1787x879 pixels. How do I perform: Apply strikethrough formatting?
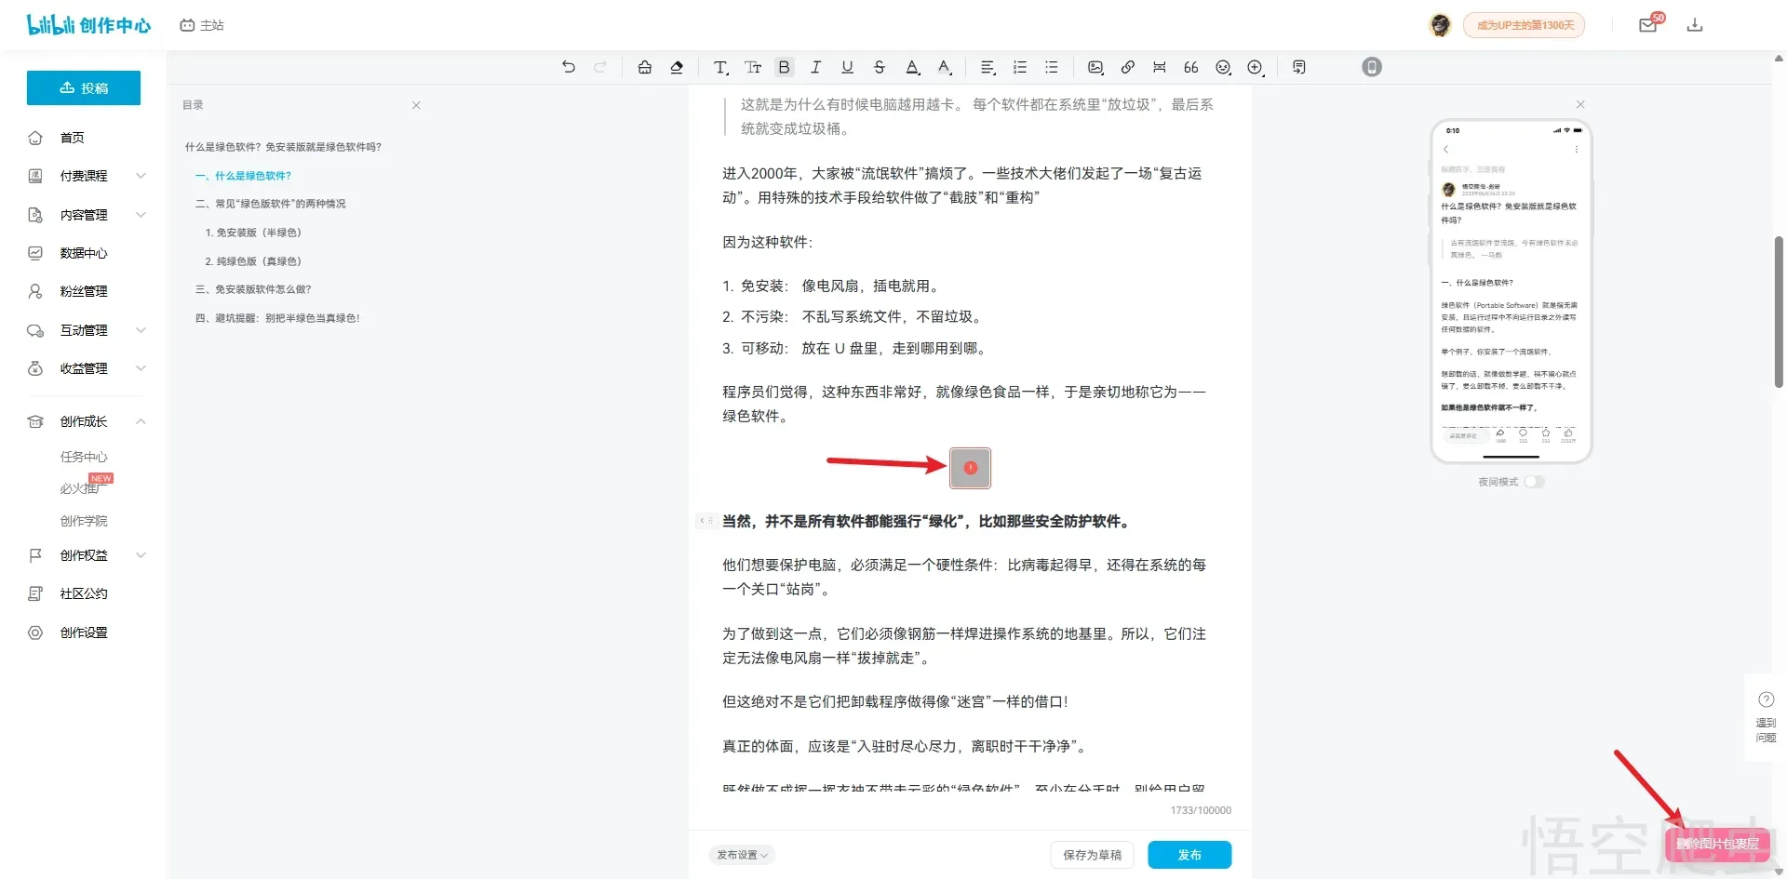click(879, 67)
